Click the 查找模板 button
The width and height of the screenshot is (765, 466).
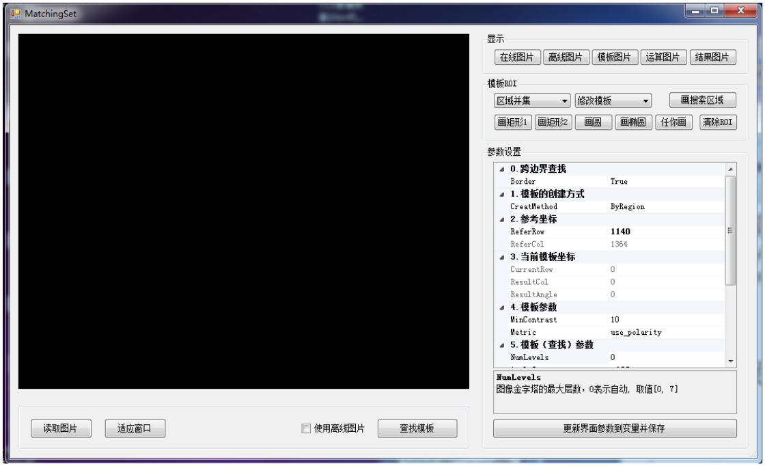point(417,428)
